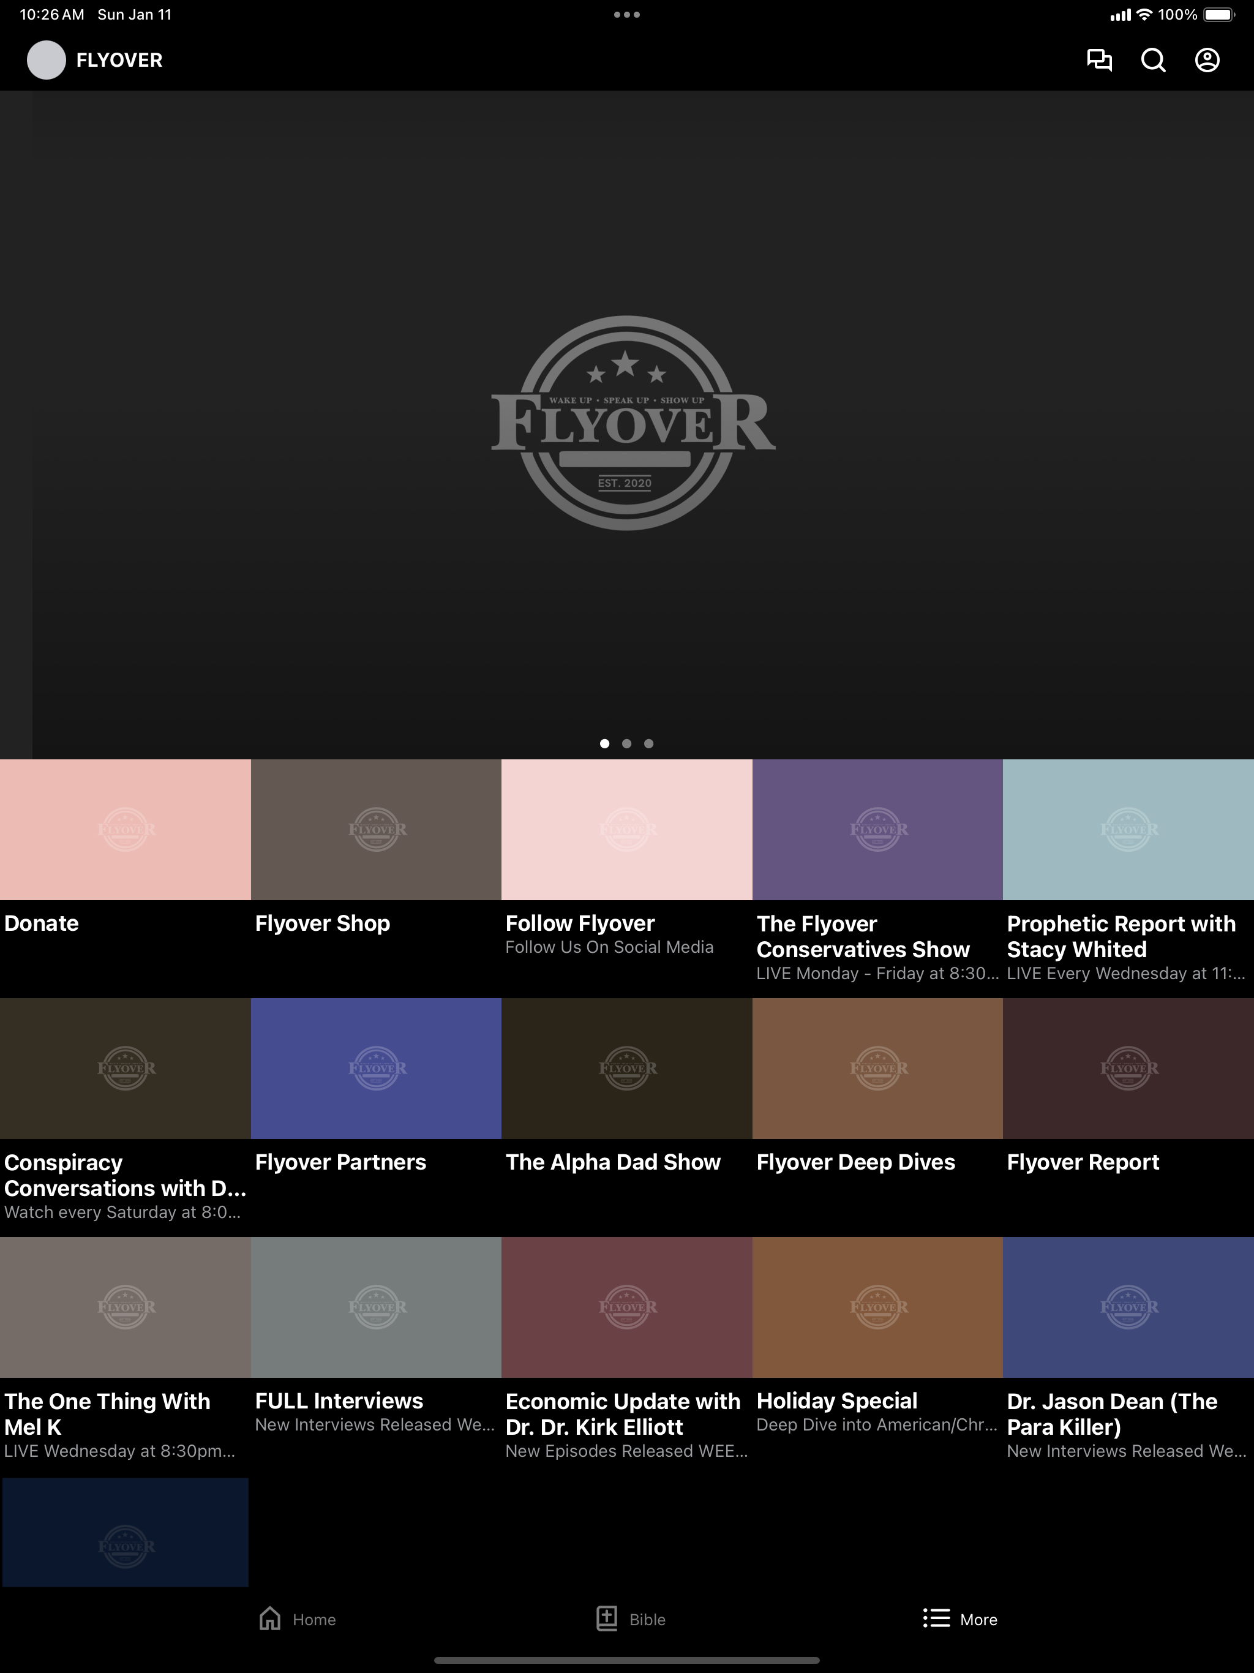Open Economic Update with Dr. Kirk Elliott thumbnail
The height and width of the screenshot is (1673, 1254).
627,1307
